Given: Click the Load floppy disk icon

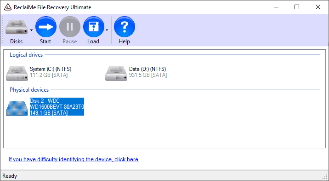Looking at the screenshot, I should tap(94, 27).
